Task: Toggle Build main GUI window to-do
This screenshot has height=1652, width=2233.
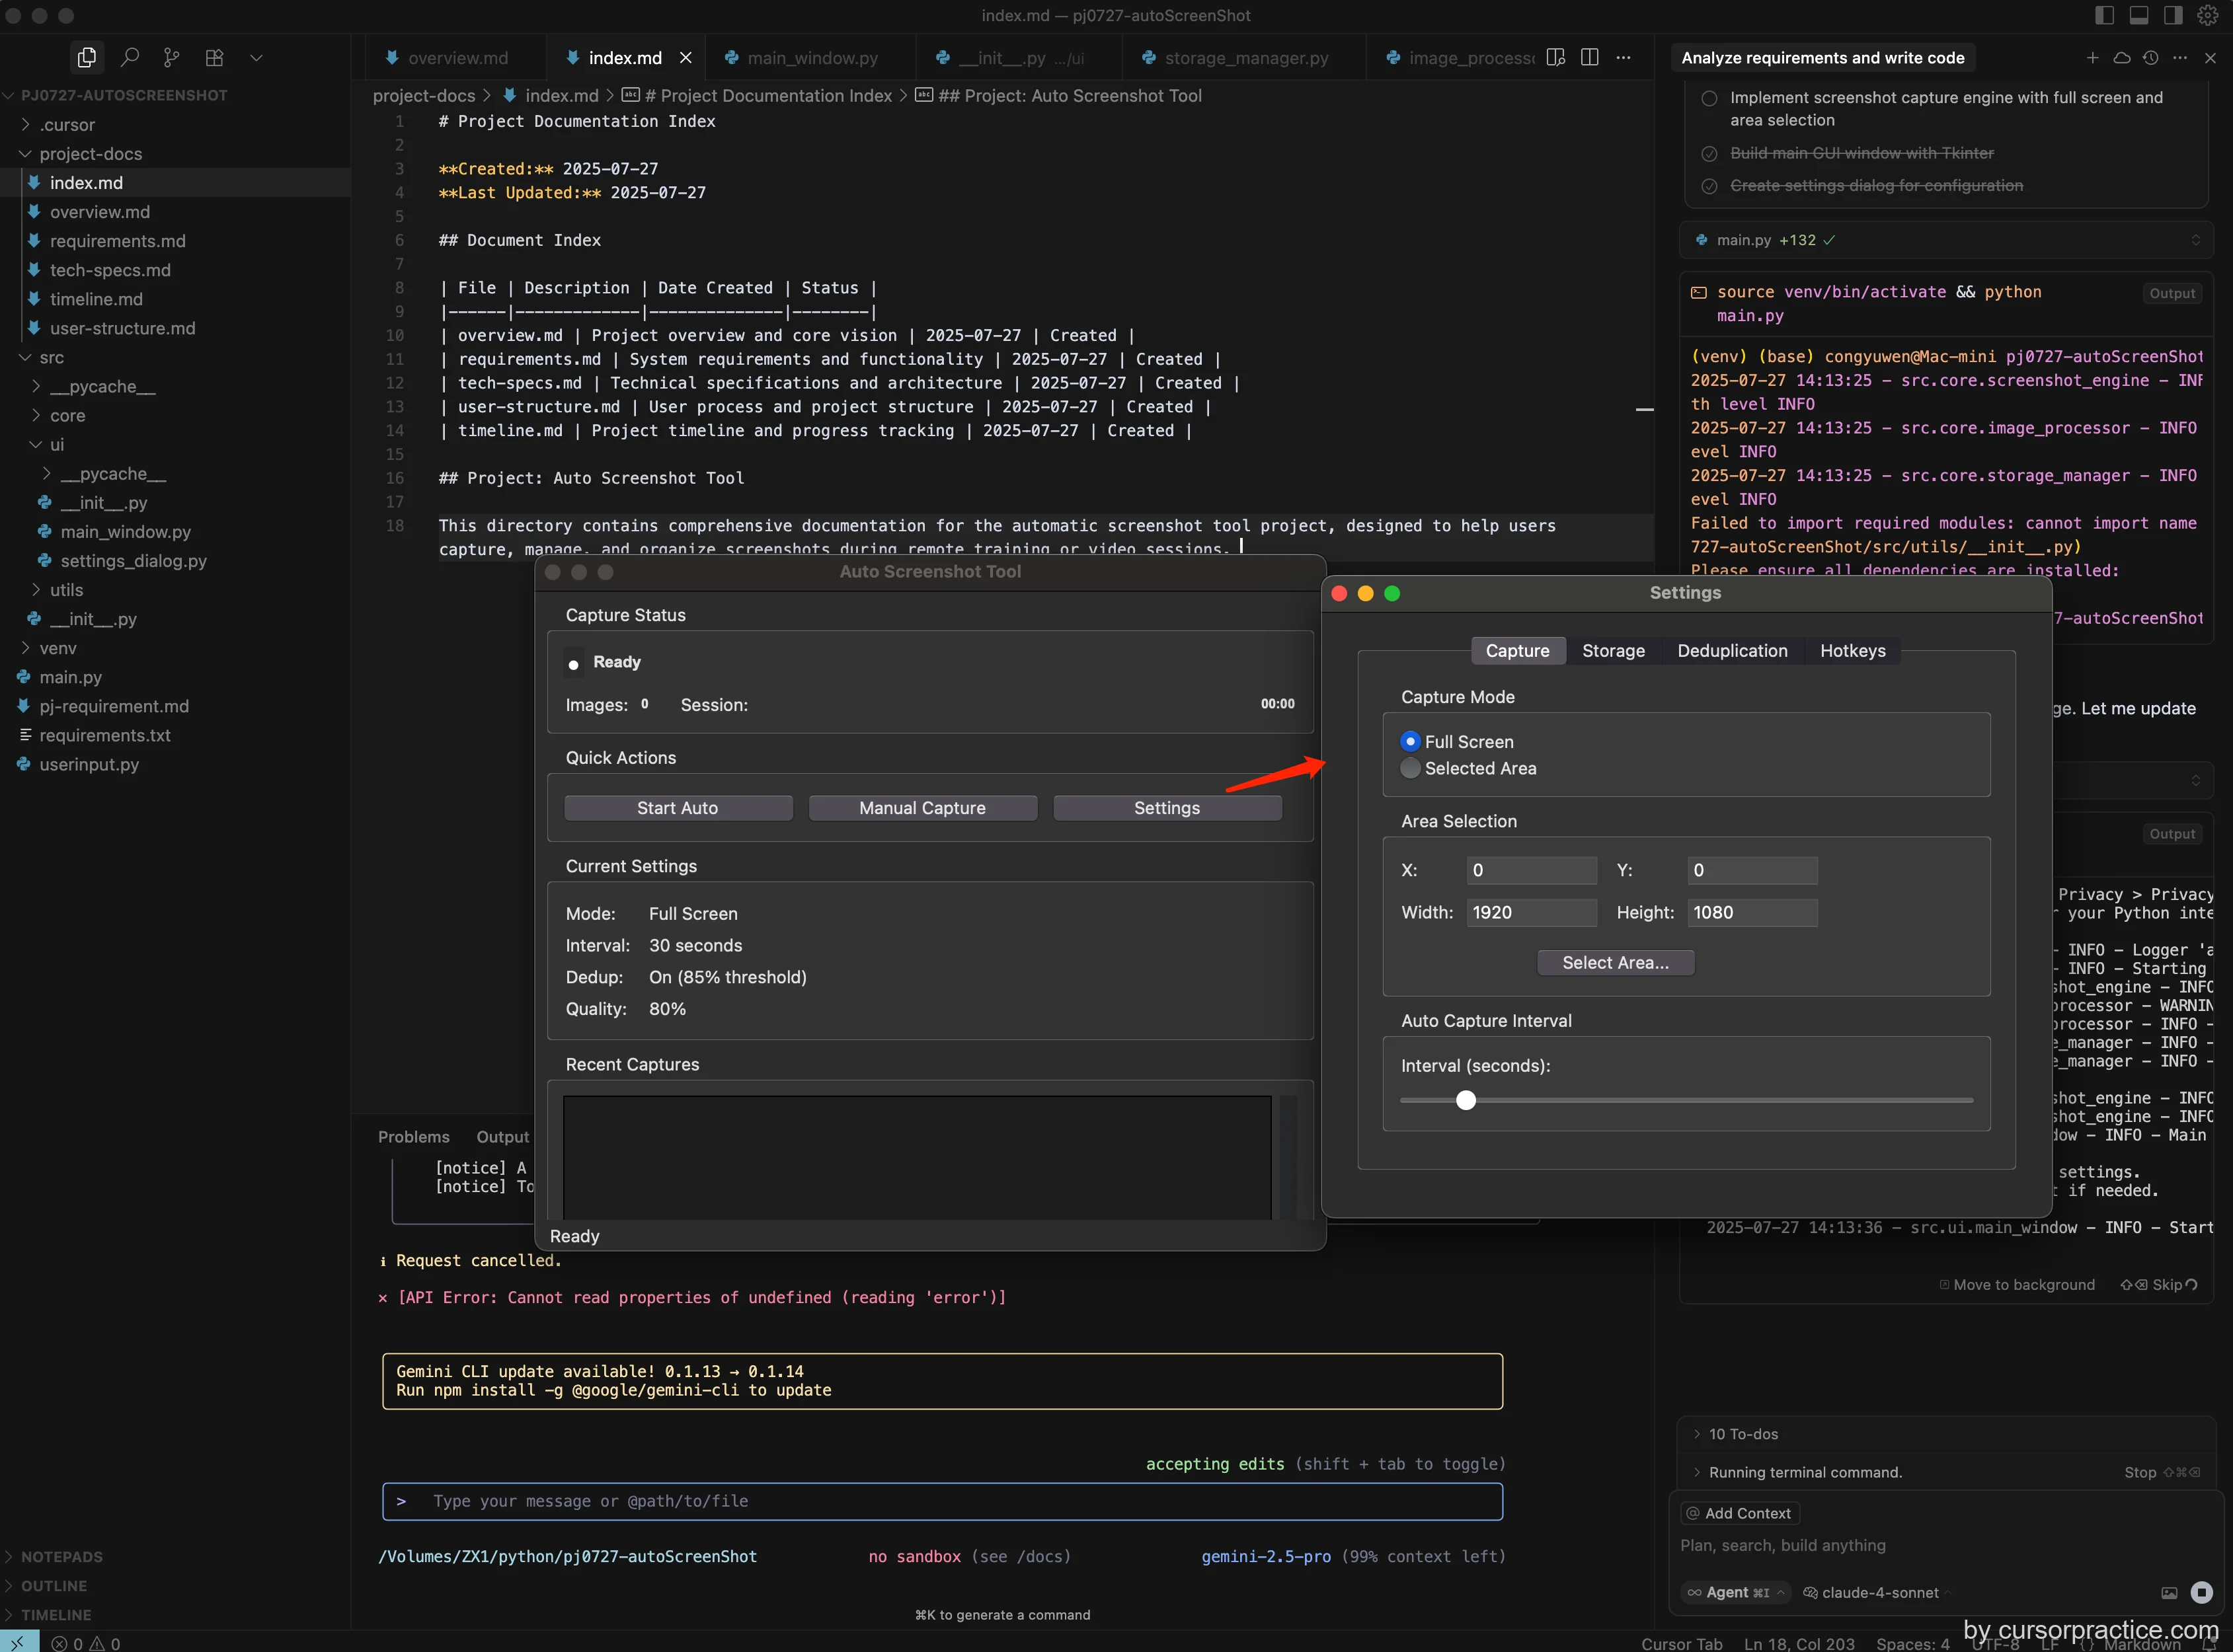Action: (1709, 153)
